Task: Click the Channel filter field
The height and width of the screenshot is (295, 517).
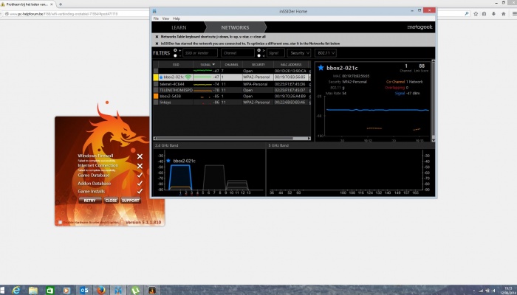Action: pos(238,52)
